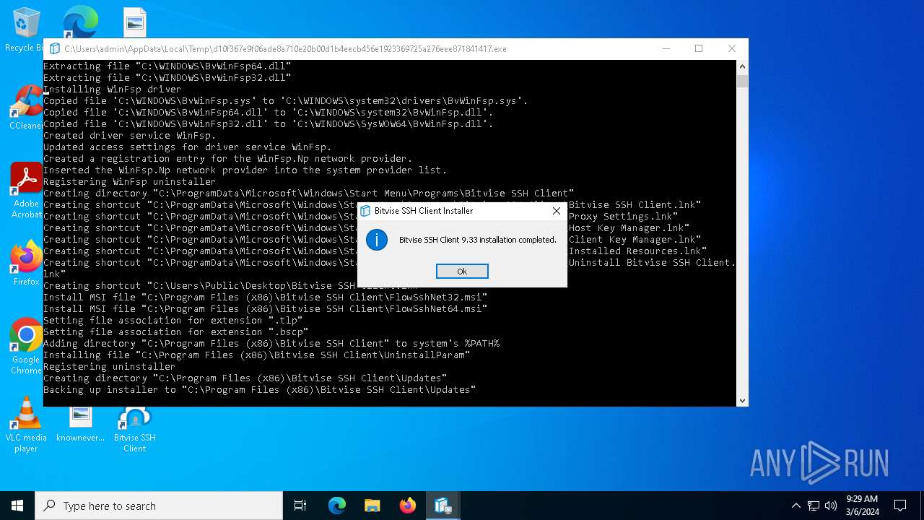
Task: Click console line 'Installing WinFsp driver'
Action: tap(112, 90)
